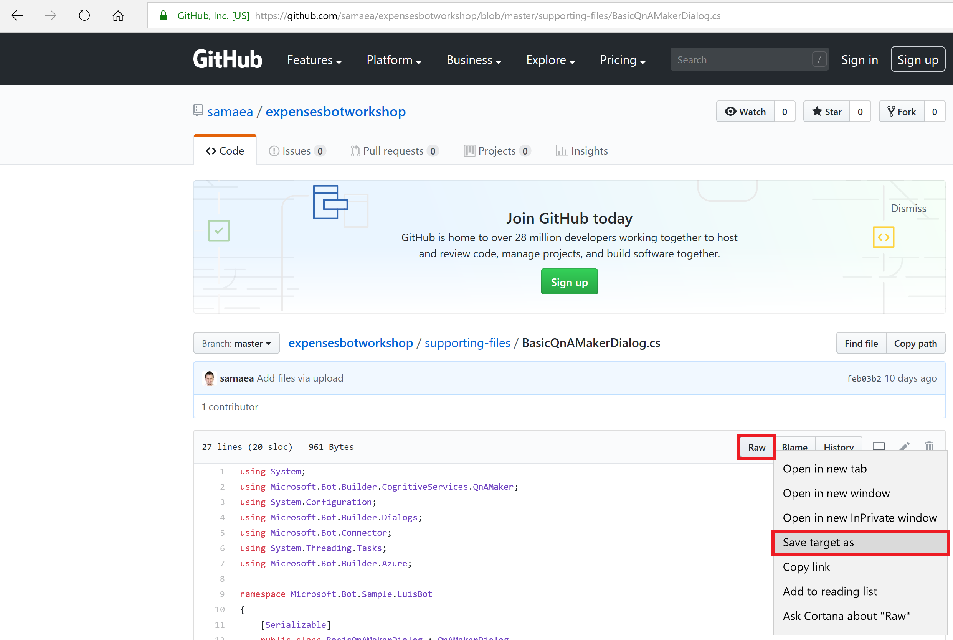Click samaea's avatar thumbnail
This screenshot has height=640, width=953.
pyautogui.click(x=210, y=378)
